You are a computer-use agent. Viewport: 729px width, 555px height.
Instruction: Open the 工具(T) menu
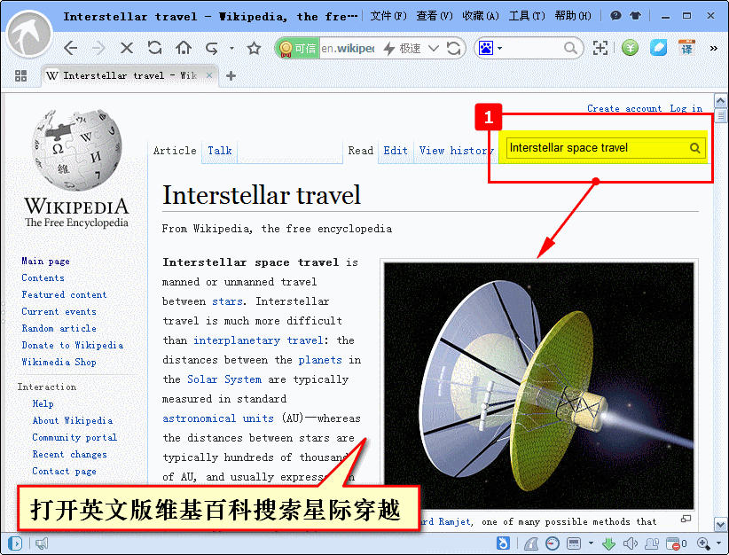[x=527, y=16]
